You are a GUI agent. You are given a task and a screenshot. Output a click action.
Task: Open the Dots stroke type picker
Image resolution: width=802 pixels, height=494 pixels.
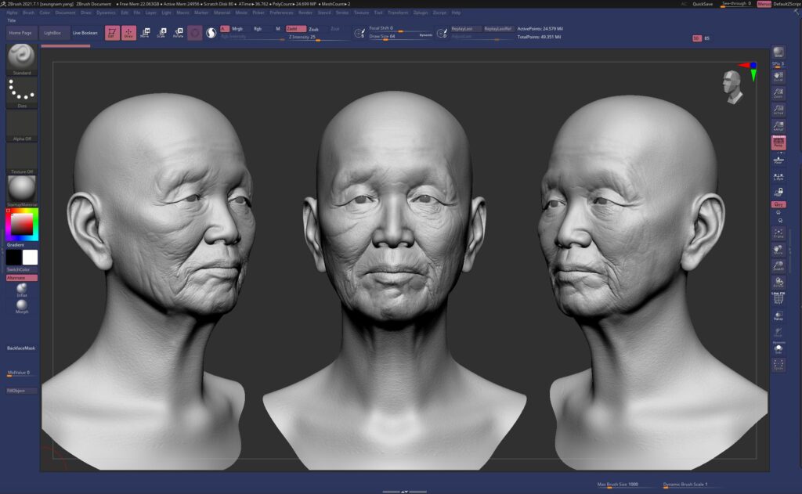click(22, 92)
